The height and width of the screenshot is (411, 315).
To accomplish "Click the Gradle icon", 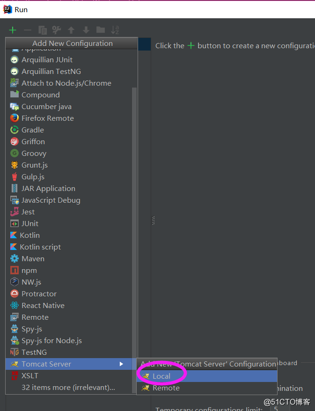I will 15,130.
